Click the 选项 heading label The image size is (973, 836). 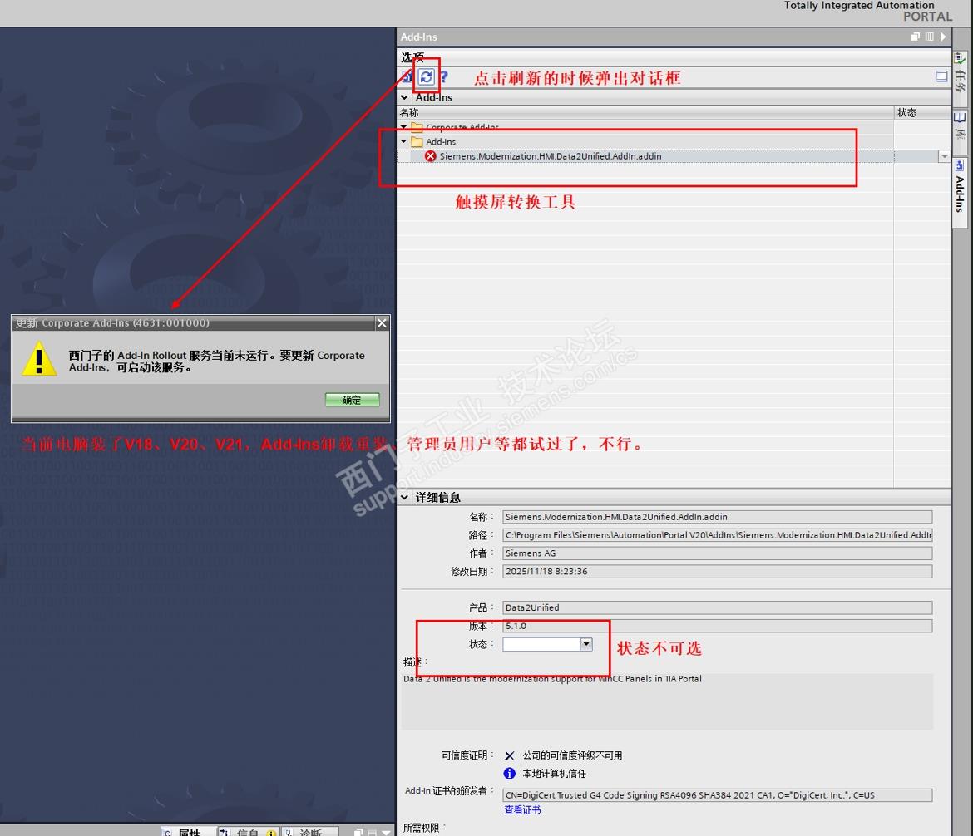tap(412, 57)
